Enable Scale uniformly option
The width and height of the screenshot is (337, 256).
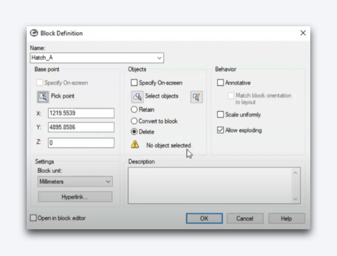point(220,115)
